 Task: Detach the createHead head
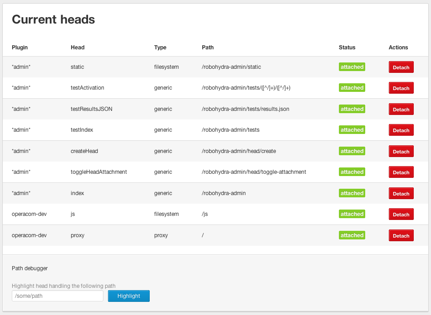401,151
